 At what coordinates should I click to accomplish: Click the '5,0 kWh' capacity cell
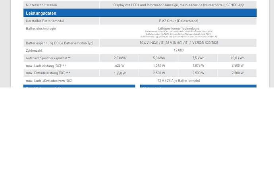click(x=159, y=58)
